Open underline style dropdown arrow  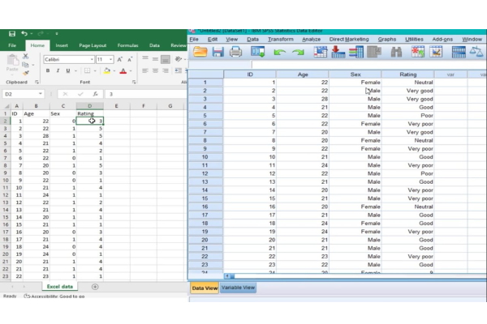tap(75, 71)
